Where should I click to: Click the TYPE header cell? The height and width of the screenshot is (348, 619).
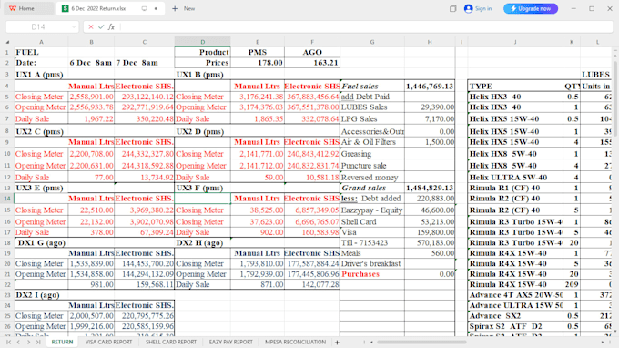(x=515, y=87)
